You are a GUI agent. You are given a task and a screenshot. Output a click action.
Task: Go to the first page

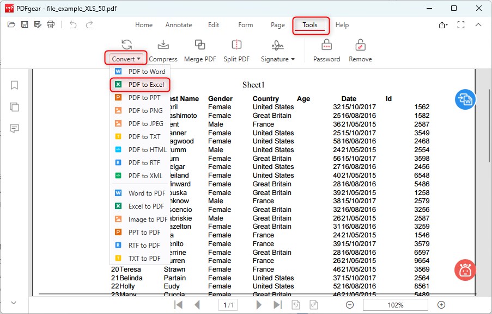[178, 305]
